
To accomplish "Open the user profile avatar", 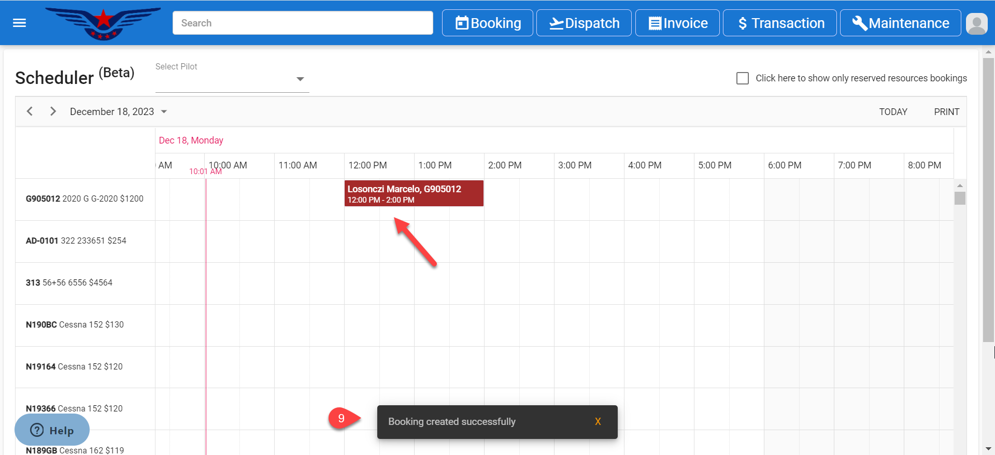I will tap(976, 23).
